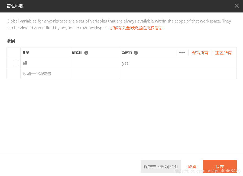Open the info tooltip beside 初始值 header
The width and height of the screenshot is (243, 176).
(86, 53)
